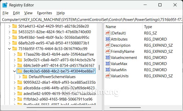Expand the 90959d22-d6a1-49b9 subkey
Viewport: 183px width, 111px height.
tap(15, 82)
